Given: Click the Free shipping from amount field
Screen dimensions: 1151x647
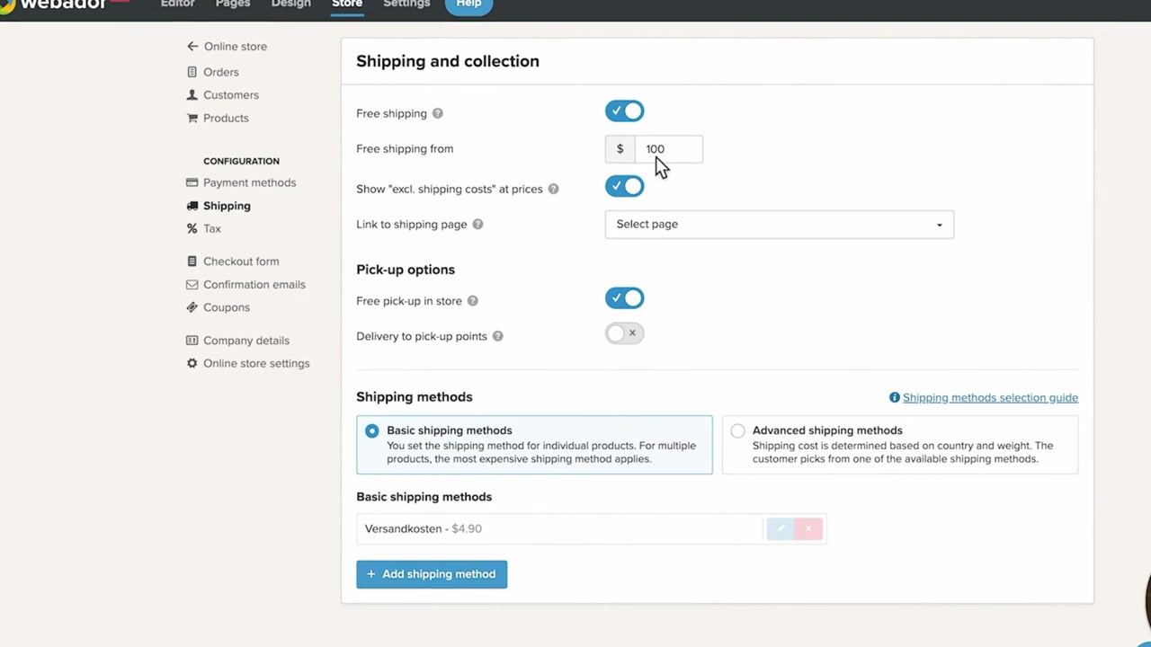Looking at the screenshot, I should pos(668,149).
